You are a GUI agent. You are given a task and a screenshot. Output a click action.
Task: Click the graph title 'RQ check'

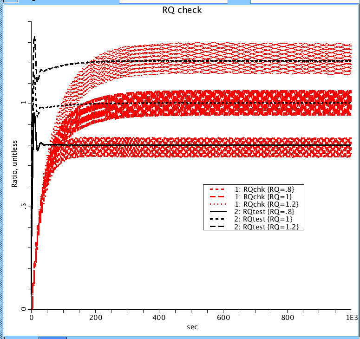point(182,10)
